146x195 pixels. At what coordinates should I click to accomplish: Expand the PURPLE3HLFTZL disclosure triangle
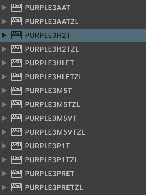[4, 77]
